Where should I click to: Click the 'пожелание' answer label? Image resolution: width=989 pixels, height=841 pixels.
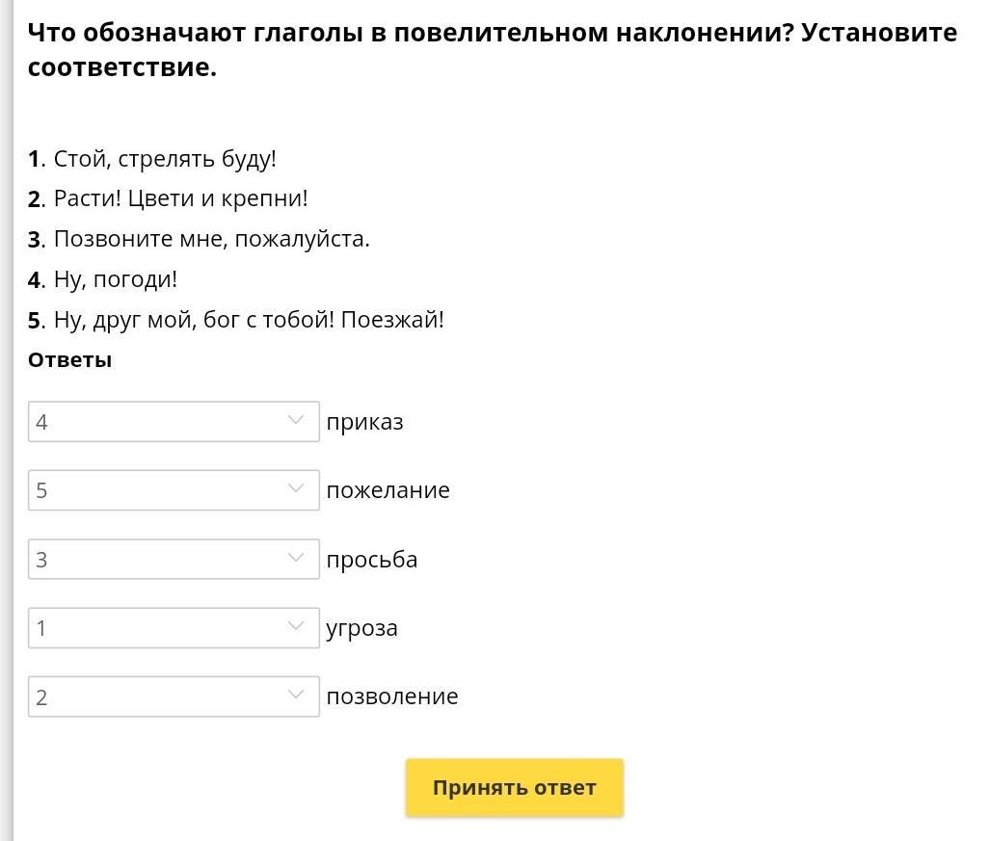(x=388, y=490)
